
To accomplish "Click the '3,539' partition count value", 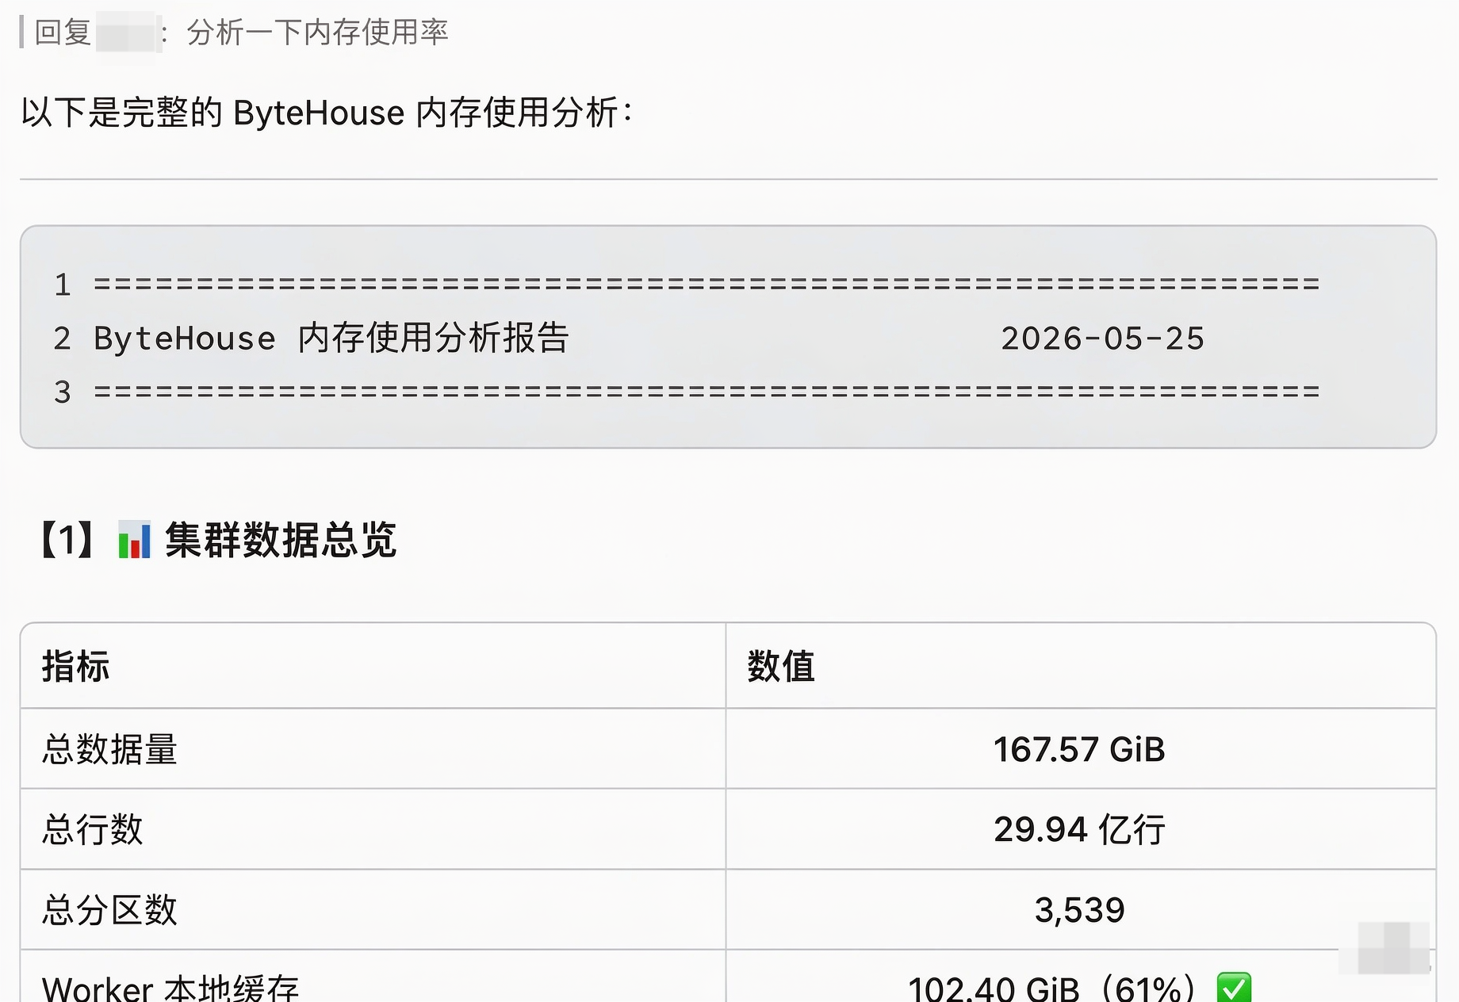I will pyautogui.click(x=1080, y=910).
